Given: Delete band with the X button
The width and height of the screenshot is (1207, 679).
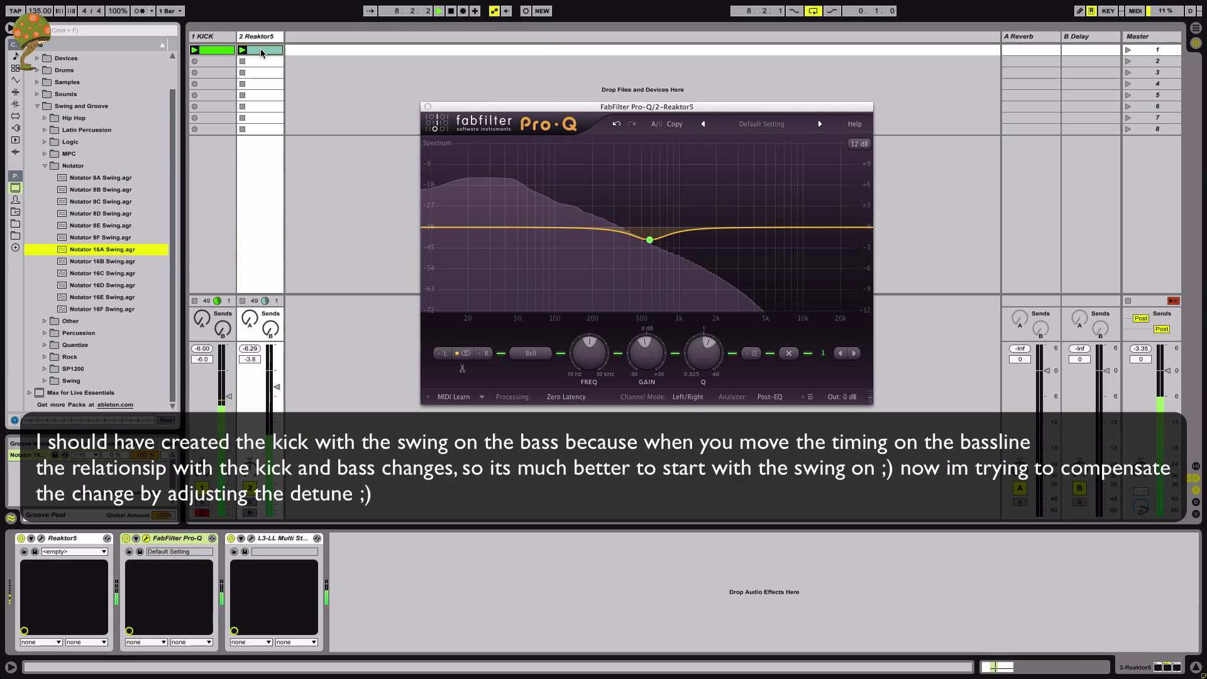Looking at the screenshot, I should pyautogui.click(x=788, y=353).
